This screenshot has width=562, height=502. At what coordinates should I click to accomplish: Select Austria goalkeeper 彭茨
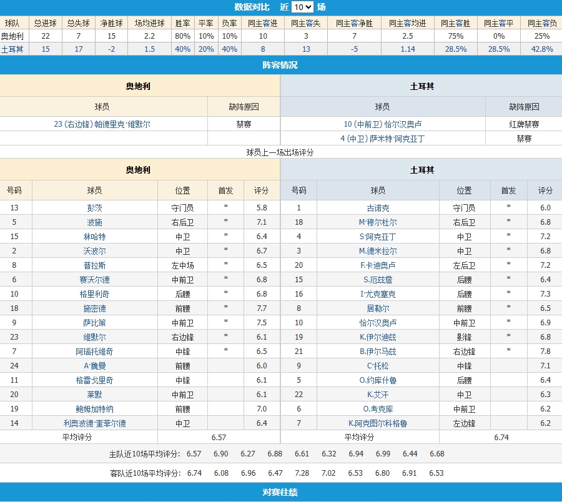tap(95, 208)
